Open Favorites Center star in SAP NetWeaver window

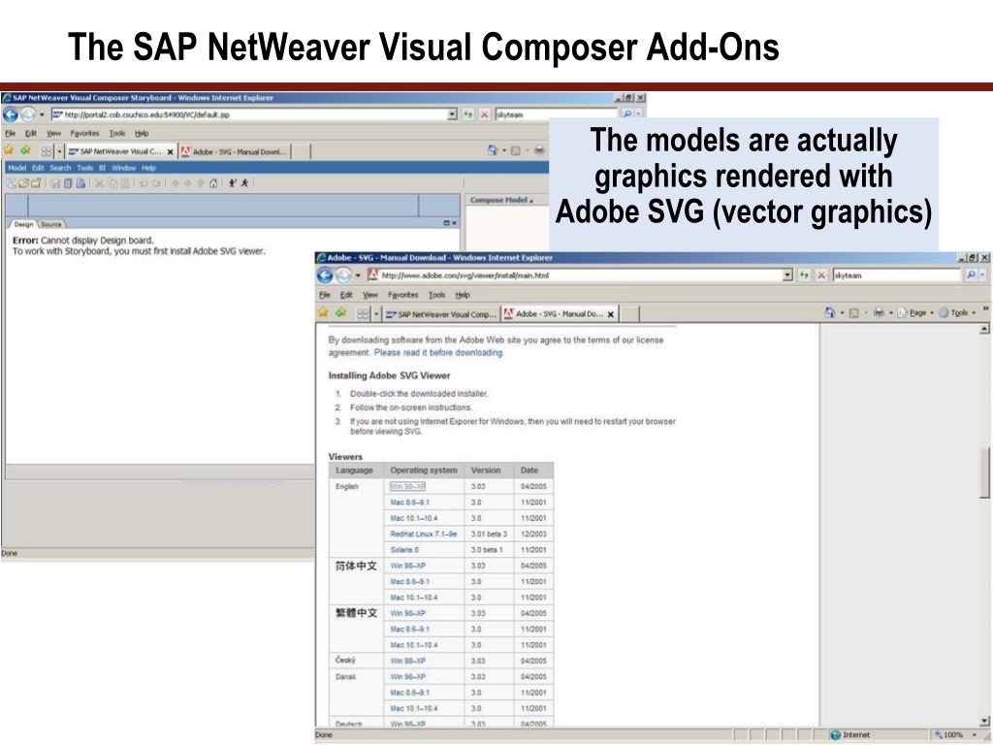coord(9,150)
